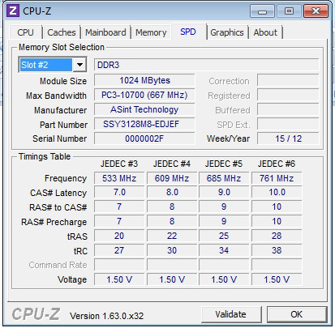Click CAS# Latency value 9.0
This screenshot has width=335, height=328.
pyautogui.click(x=224, y=193)
